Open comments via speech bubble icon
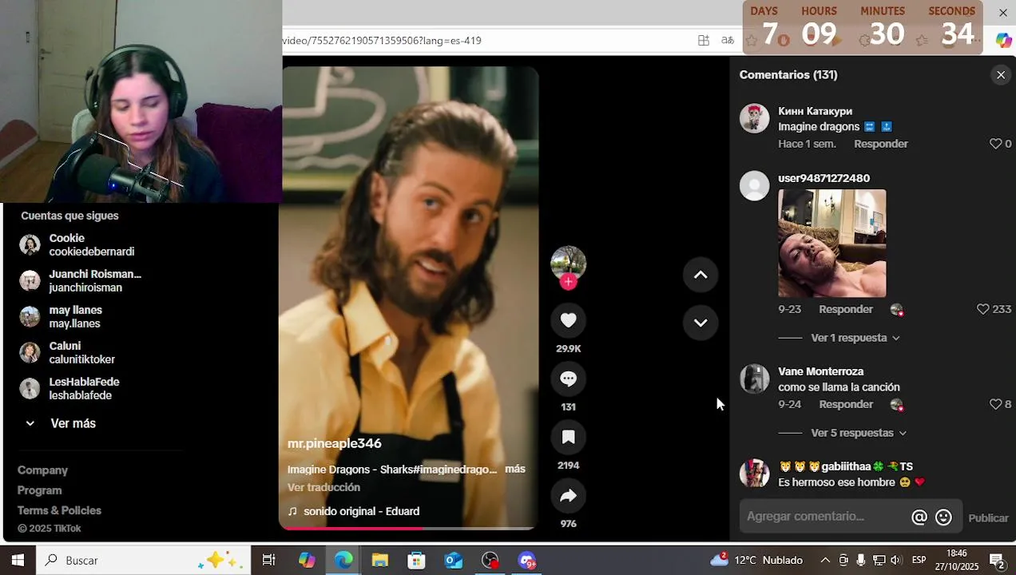The height and width of the screenshot is (575, 1016). pos(568,379)
